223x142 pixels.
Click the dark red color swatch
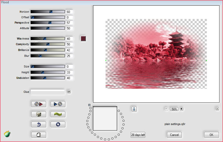pos(83,39)
